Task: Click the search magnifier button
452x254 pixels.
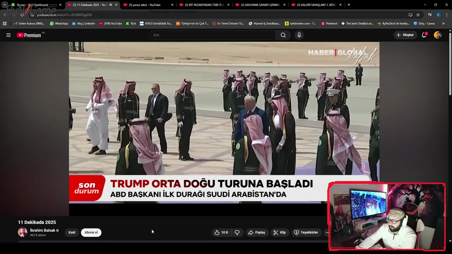Action: (x=283, y=35)
